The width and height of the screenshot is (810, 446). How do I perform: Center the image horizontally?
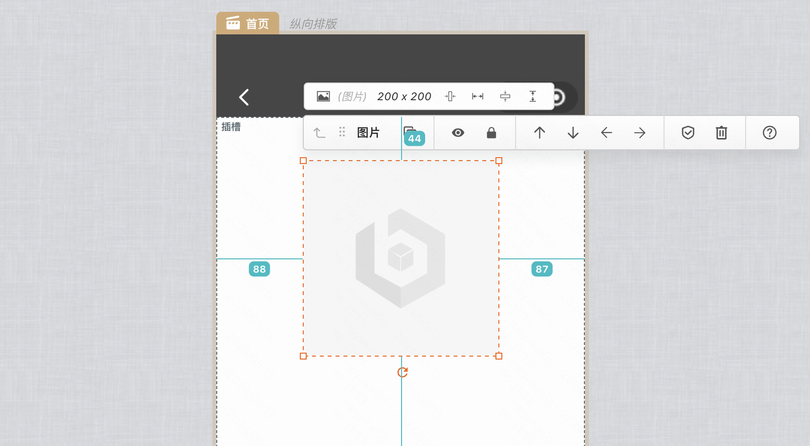[450, 96]
